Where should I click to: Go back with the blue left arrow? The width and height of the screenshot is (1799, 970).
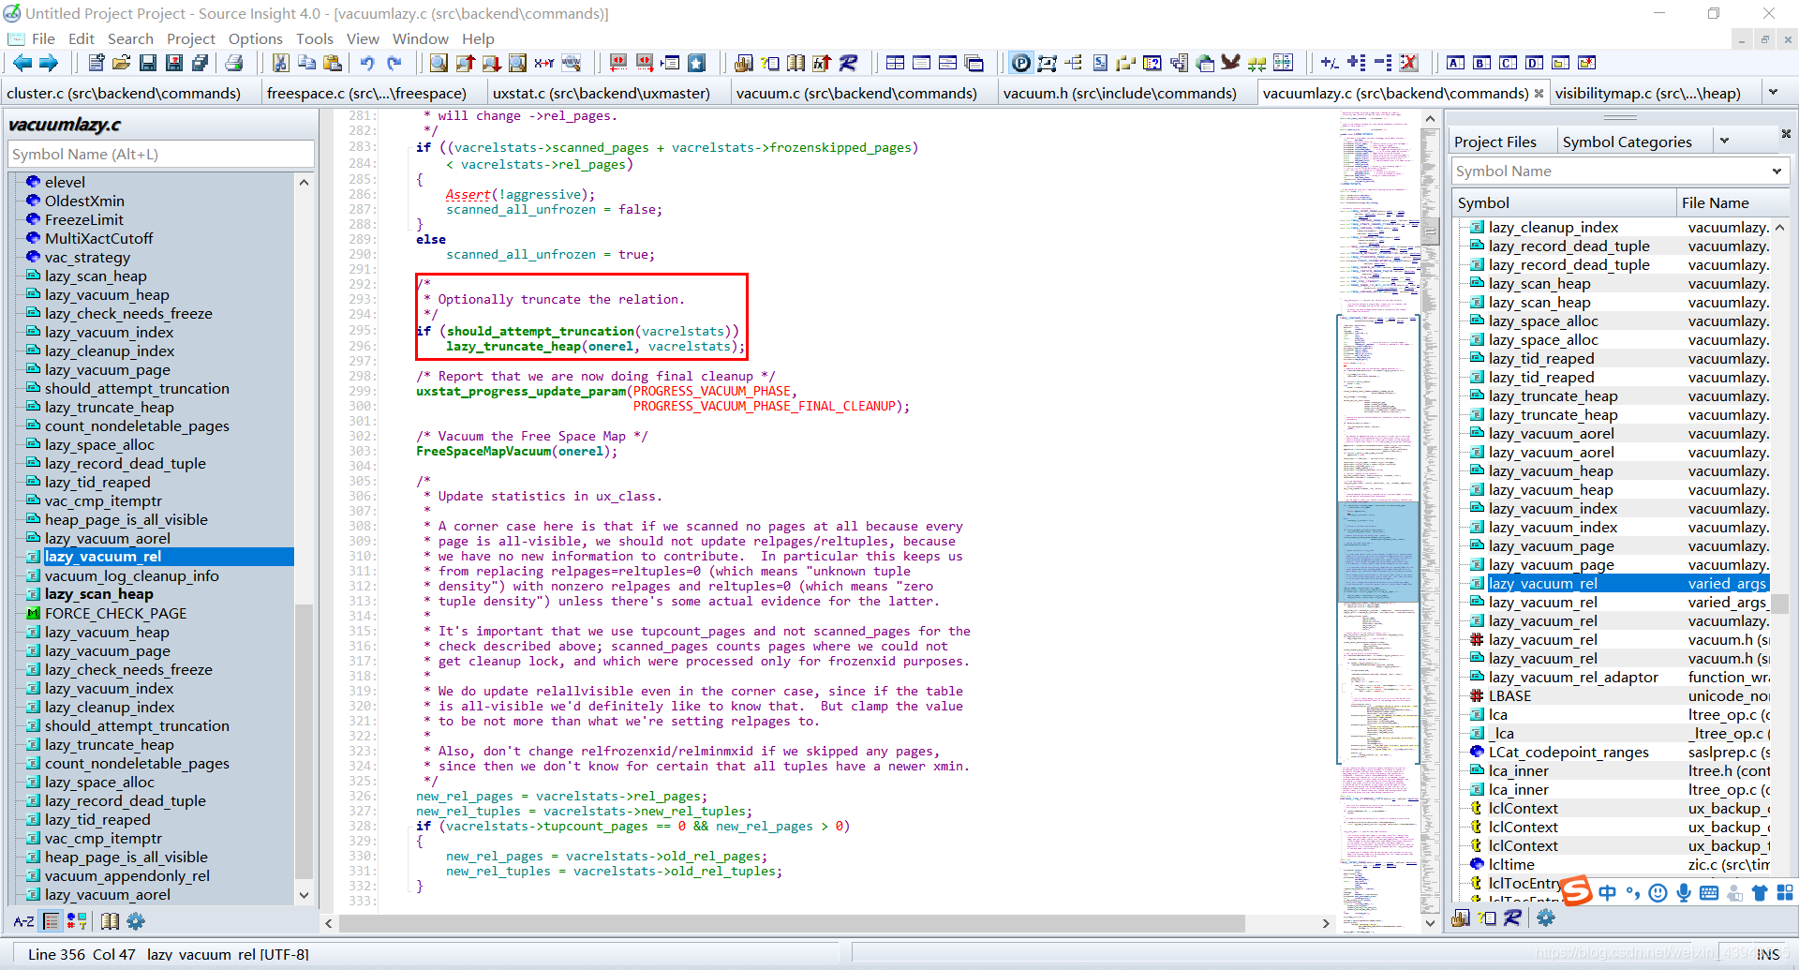click(22, 63)
